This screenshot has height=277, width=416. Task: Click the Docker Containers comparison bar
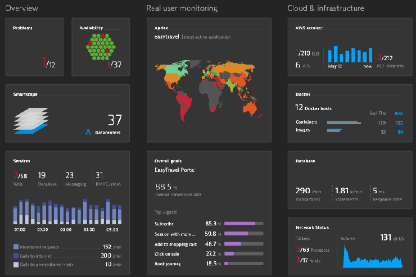coord(342,122)
